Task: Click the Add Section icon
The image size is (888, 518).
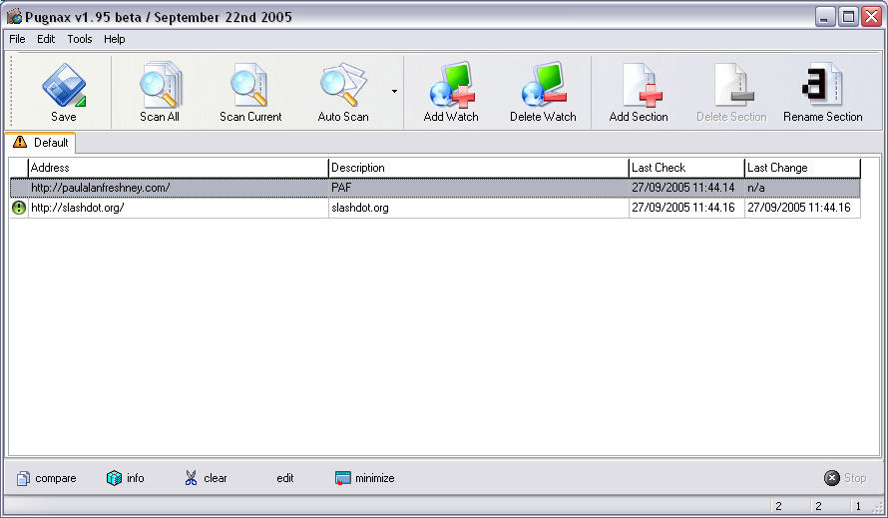Action: [x=642, y=85]
